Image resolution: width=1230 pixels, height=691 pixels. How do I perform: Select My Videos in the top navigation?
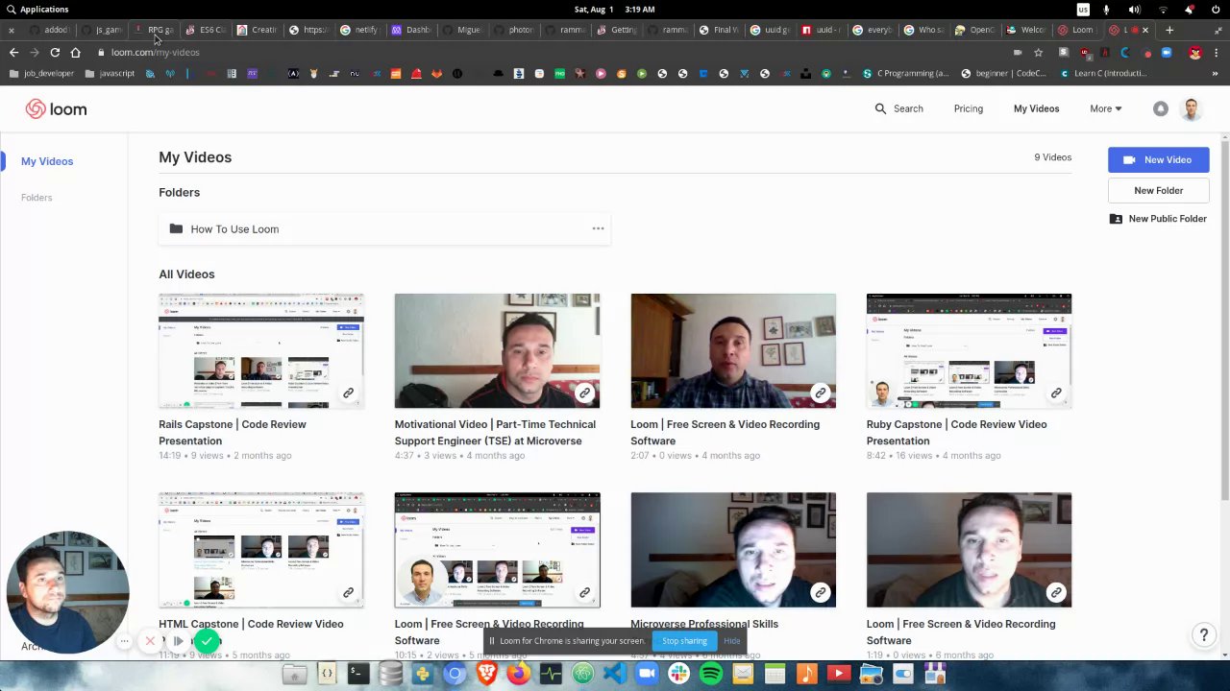[x=1036, y=108]
